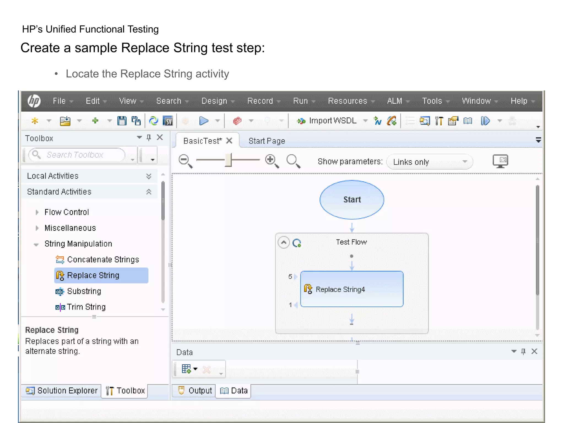Zoom in the canvas with plus magnifier
Viewport: 564px width, 423px height.
coord(272,161)
